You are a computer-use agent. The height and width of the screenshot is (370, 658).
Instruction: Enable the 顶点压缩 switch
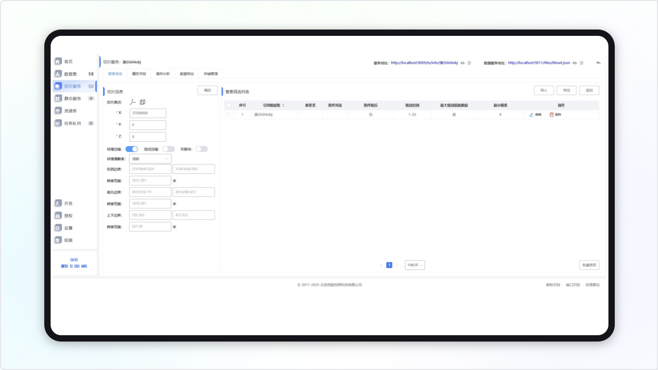(168, 149)
